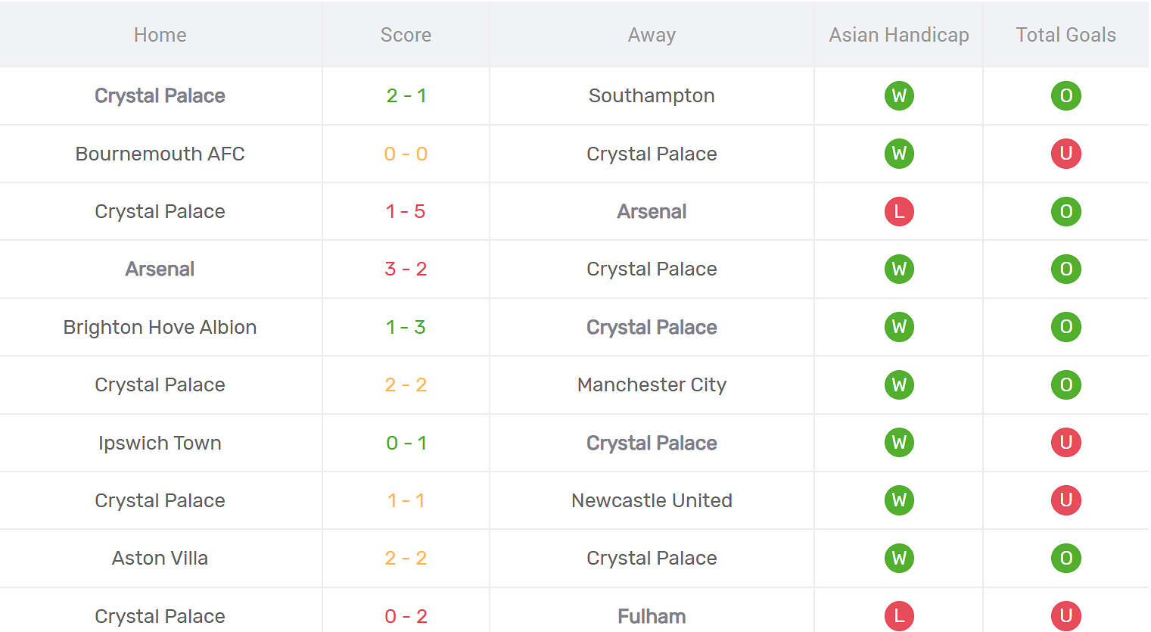Open the Fulham team link
1151x632 pixels.
coord(652,616)
